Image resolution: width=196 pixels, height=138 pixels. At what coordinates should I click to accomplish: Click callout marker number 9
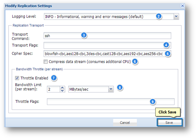click(153, 102)
